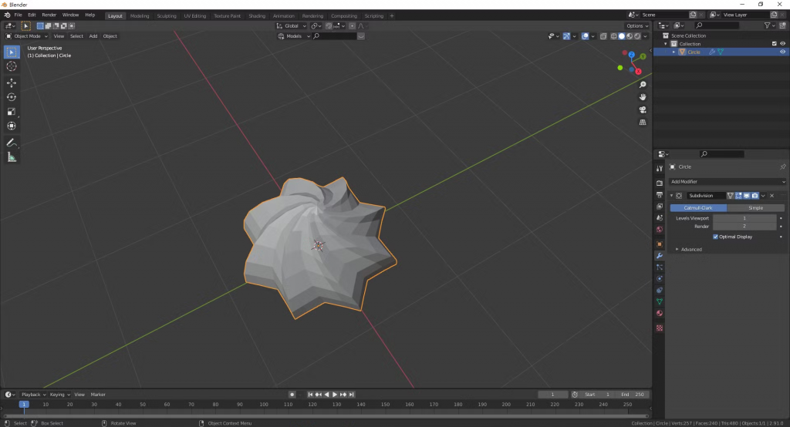Expand the Advanced section
The image size is (790, 427).
(x=689, y=249)
